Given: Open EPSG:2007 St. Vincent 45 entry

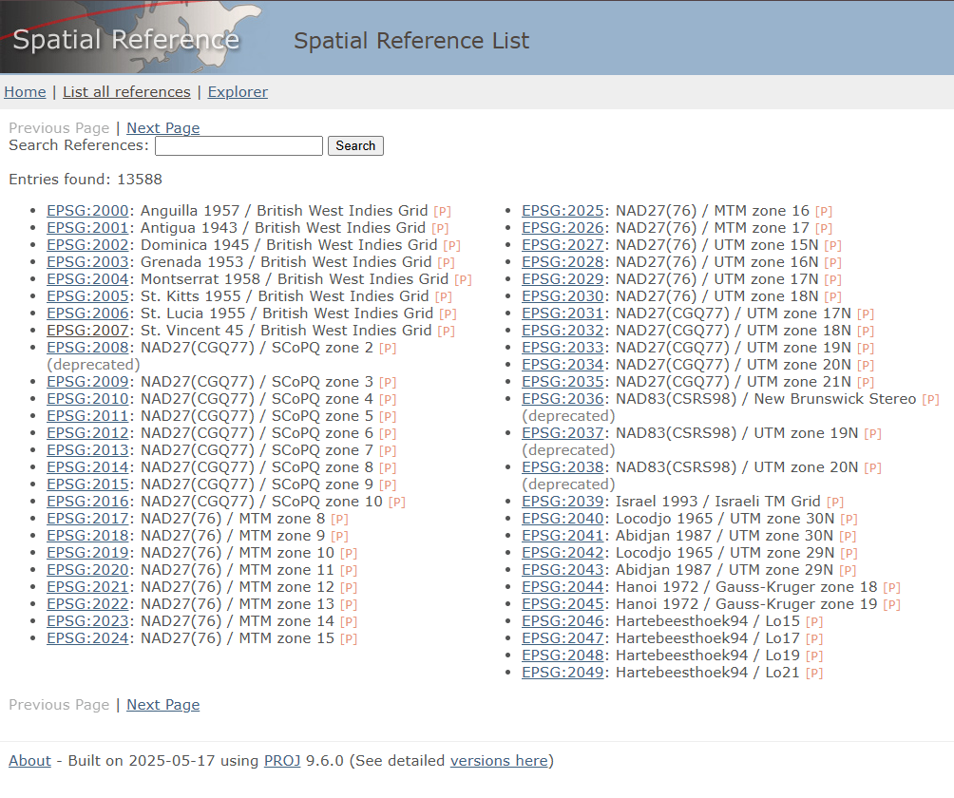Looking at the screenshot, I should (87, 331).
